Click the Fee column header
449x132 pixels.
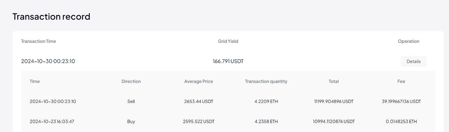(401, 82)
